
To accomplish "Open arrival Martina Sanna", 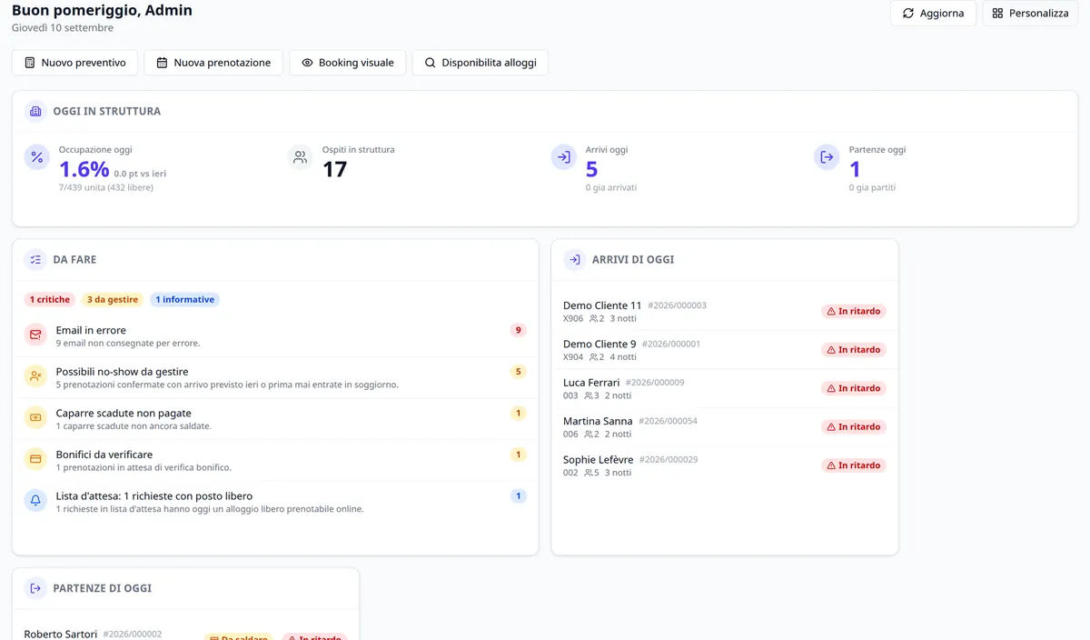I will click(725, 427).
